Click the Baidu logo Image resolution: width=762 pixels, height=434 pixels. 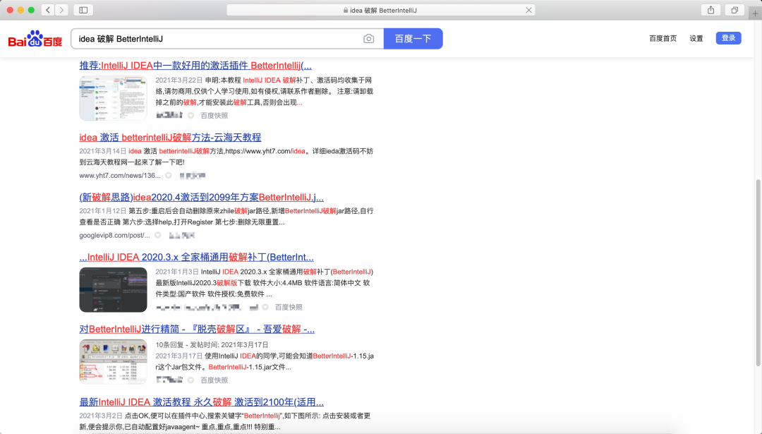tap(32, 38)
